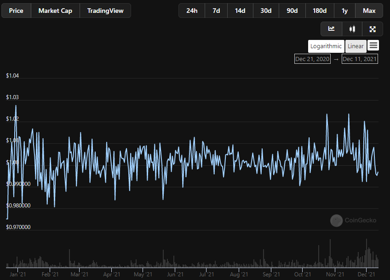Edit start date Dec 21, 2020
Image resolution: width=390 pixels, height=280 pixels.
312,59
